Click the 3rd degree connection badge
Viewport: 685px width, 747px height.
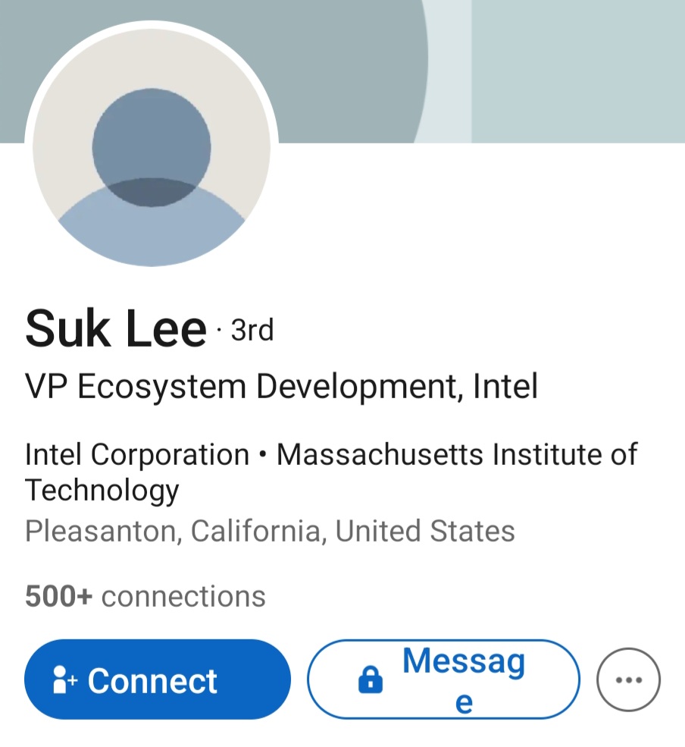pos(252,330)
